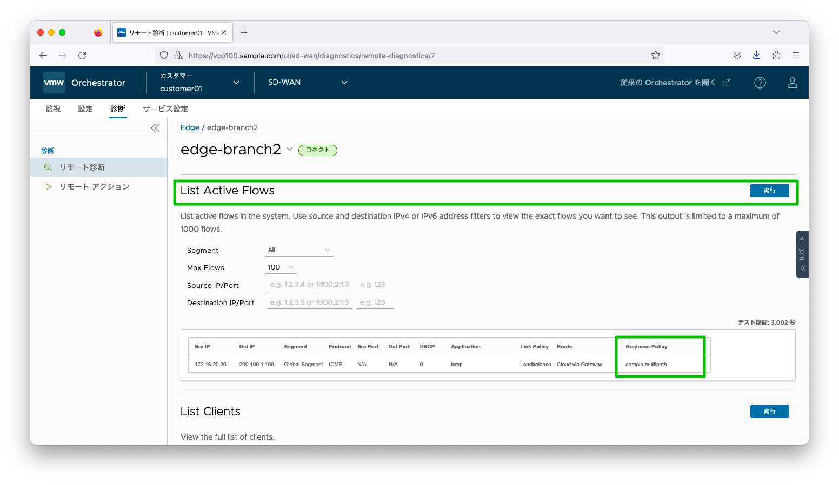Go back with browser back arrow
The width and height of the screenshot is (839, 485).
pyautogui.click(x=43, y=55)
